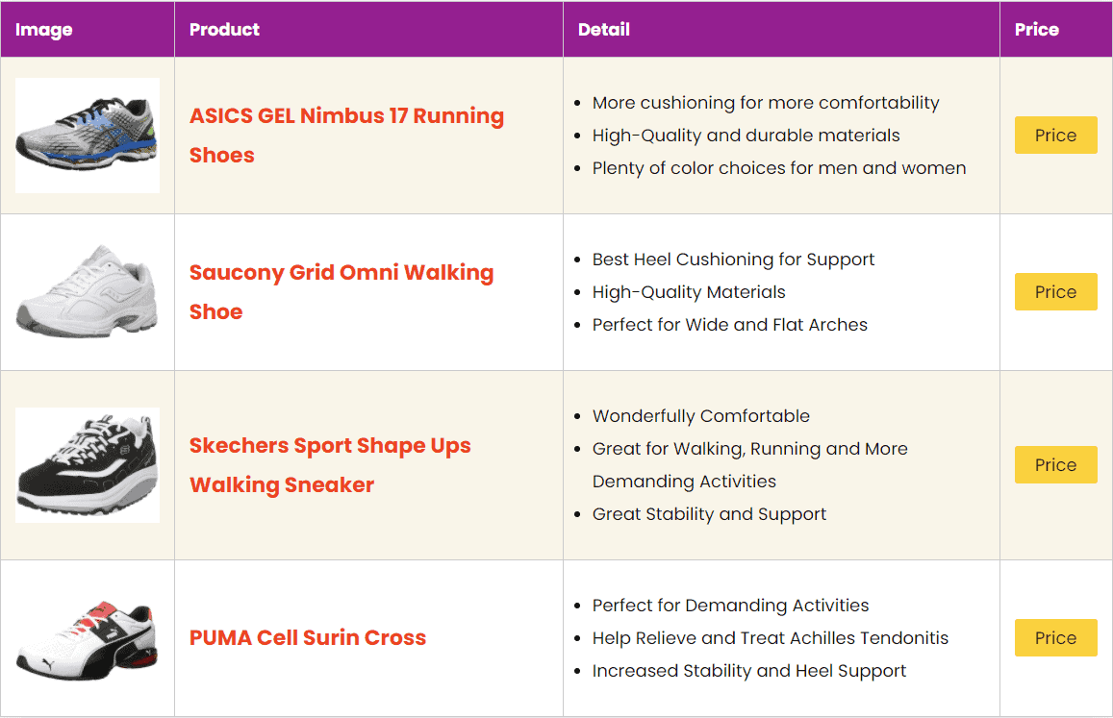Viewport: 1113px width, 718px height.
Task: Select the 'Best Heel Cushioning for Support' text
Action: [733, 260]
